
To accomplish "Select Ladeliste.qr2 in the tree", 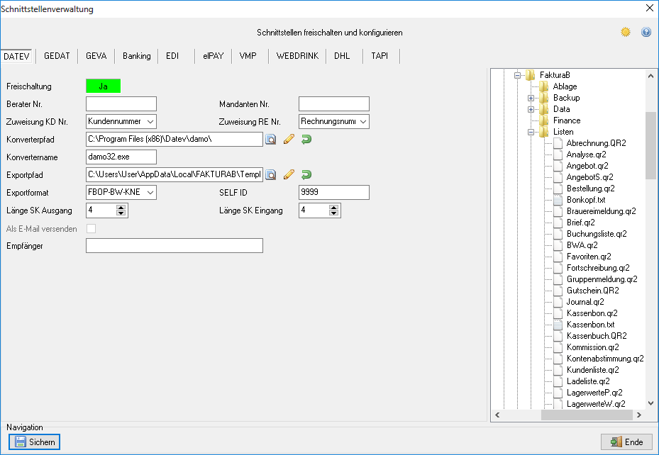I will click(588, 381).
